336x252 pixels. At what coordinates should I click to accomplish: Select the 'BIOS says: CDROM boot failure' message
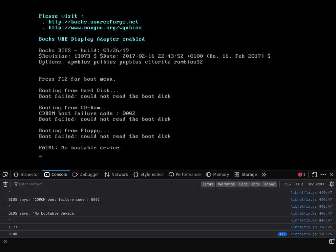click(54, 199)
